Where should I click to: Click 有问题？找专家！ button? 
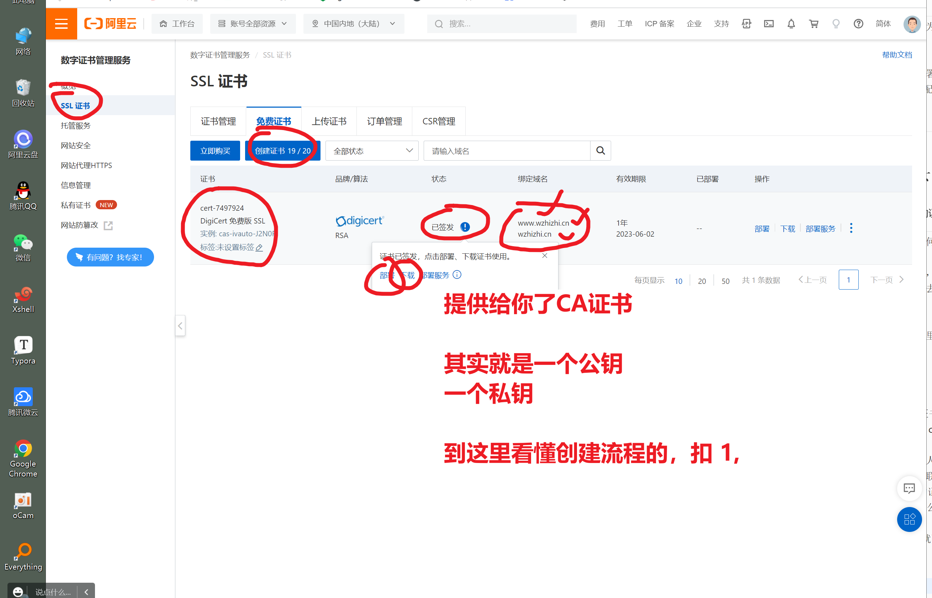pos(110,257)
